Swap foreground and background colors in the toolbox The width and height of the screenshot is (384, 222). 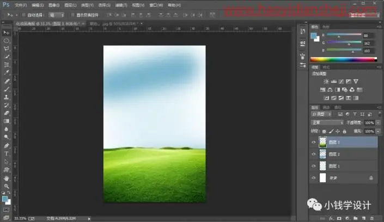coord(9,193)
